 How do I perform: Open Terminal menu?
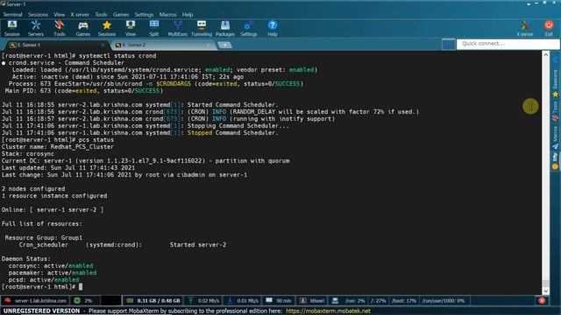12,15
